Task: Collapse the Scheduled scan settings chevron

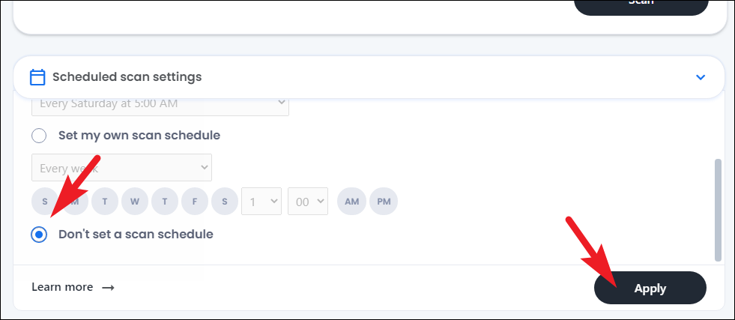Action: click(x=701, y=77)
